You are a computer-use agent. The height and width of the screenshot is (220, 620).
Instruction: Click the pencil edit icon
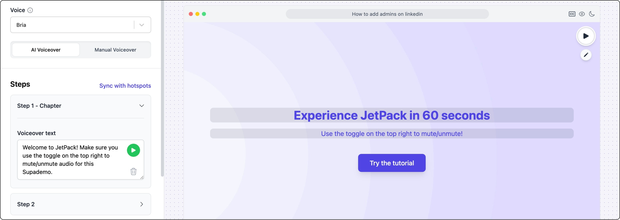coord(586,55)
